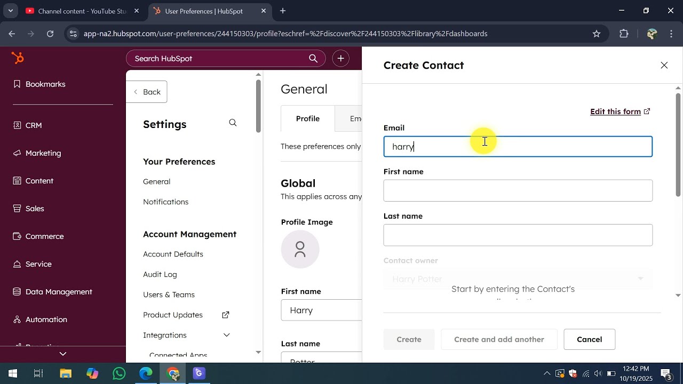Click the plus quick-create button

click(340, 59)
